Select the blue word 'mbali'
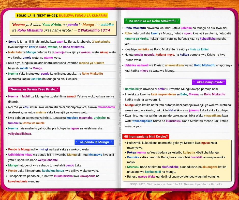The image size is (239, 200). 24,68
